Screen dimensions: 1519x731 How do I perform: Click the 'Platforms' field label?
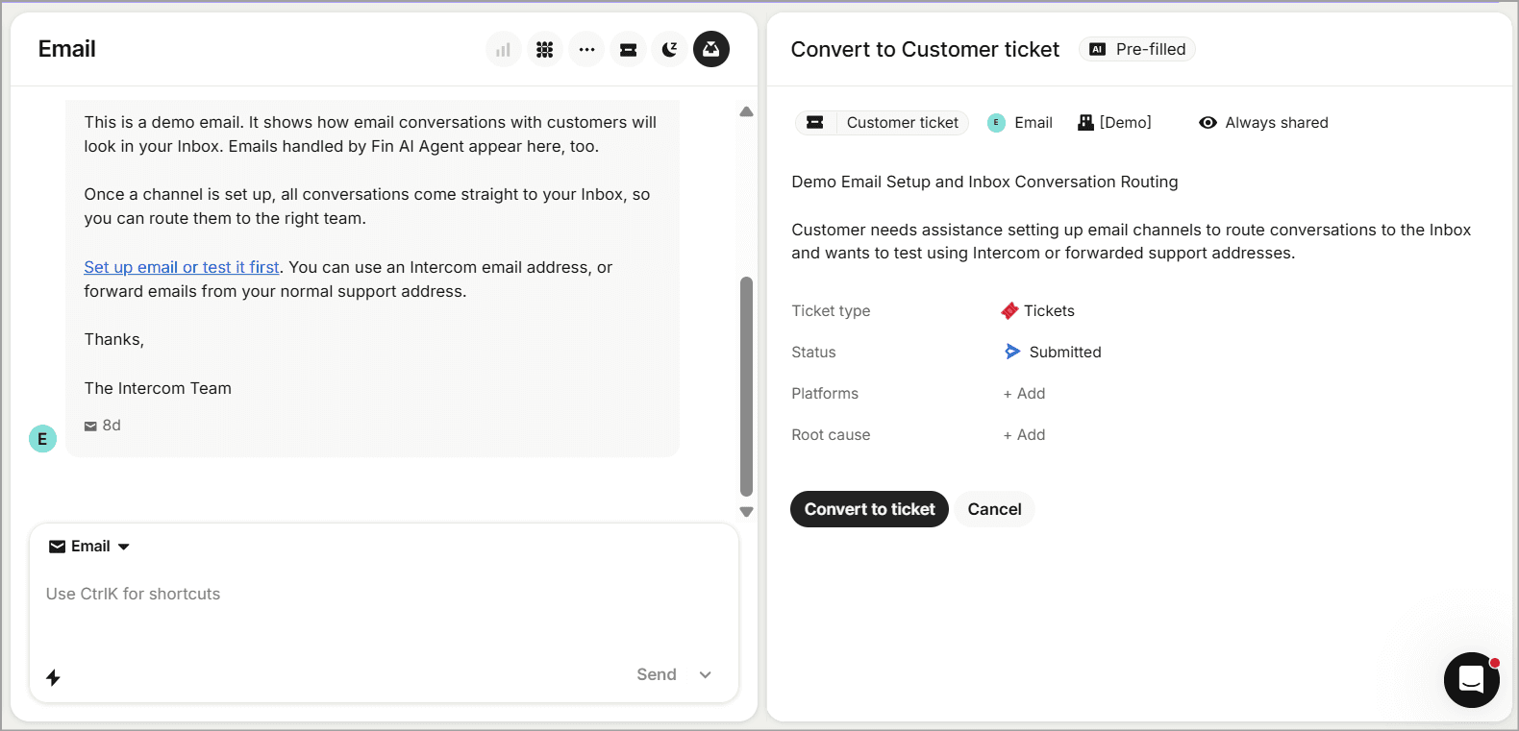tap(825, 394)
